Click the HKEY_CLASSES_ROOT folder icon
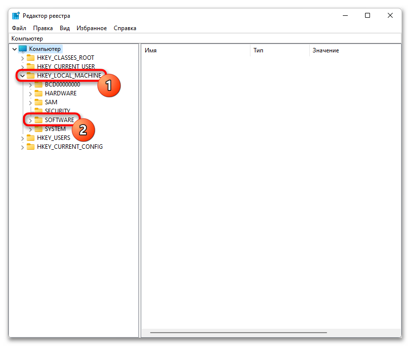410x346 pixels. click(31, 58)
